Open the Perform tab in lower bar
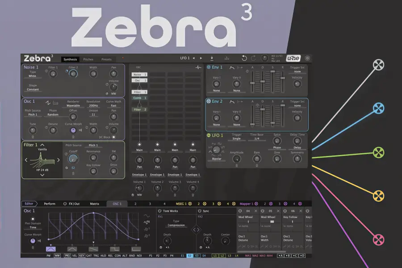The image size is (402, 268). coord(50,204)
